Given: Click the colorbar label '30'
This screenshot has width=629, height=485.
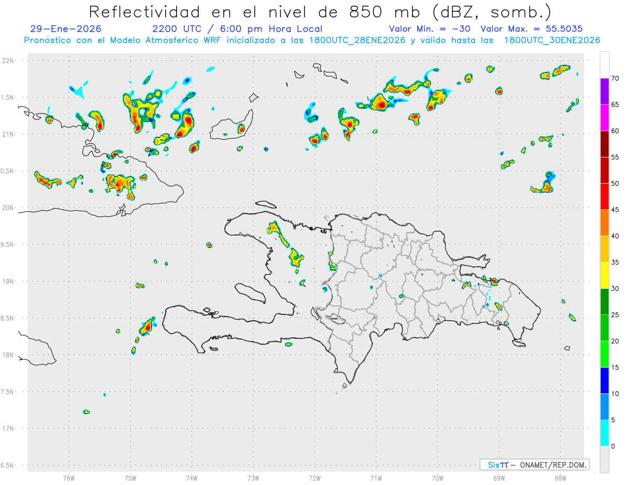Looking at the screenshot, I should [615, 289].
